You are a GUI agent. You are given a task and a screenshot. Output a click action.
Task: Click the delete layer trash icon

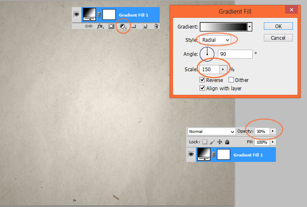pyautogui.click(x=156, y=26)
